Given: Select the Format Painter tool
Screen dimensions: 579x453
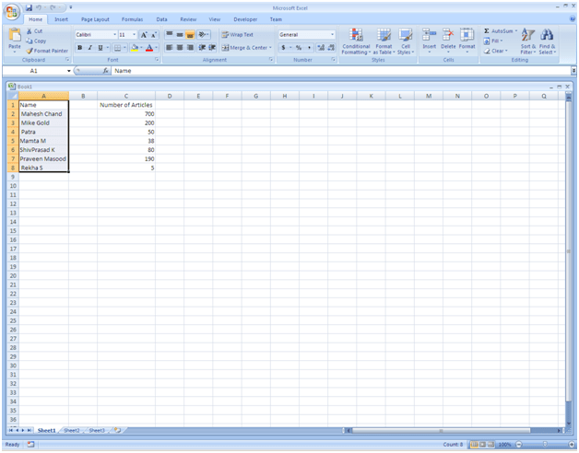Looking at the screenshot, I should tap(48, 51).
